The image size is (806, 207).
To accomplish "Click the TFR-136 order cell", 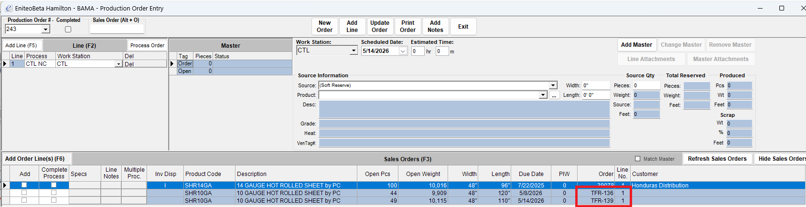I will (x=596, y=193).
